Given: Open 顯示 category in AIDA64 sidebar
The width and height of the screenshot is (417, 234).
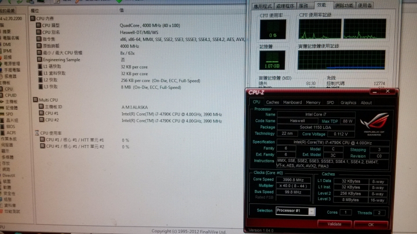Looking at the screenshot, I should point(5,151).
